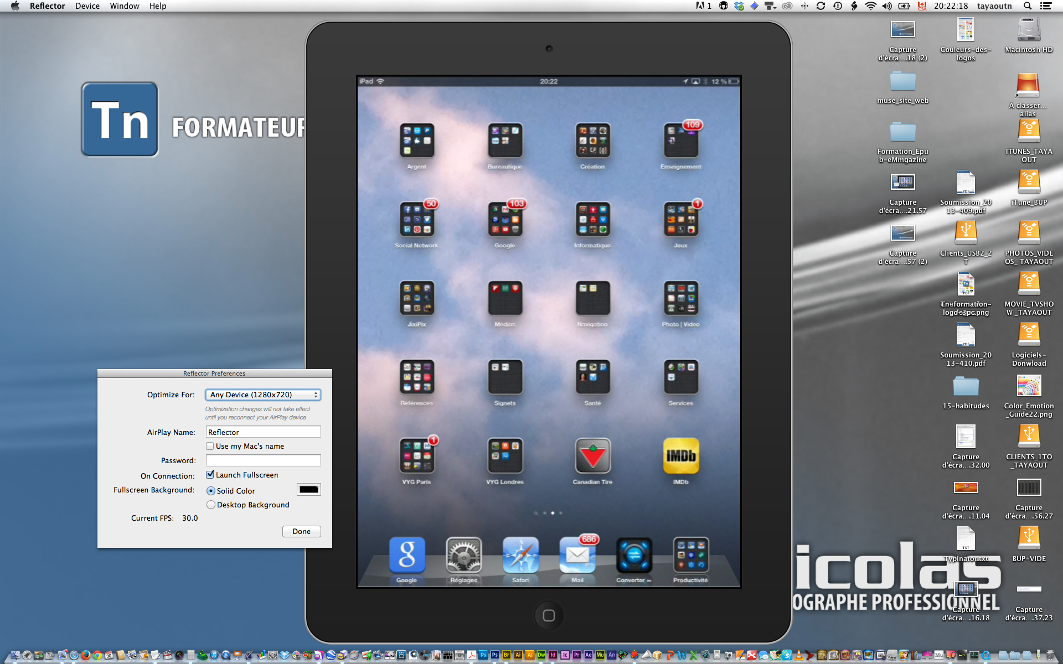
Task: Open Réglages in the iPad dock
Action: click(464, 555)
